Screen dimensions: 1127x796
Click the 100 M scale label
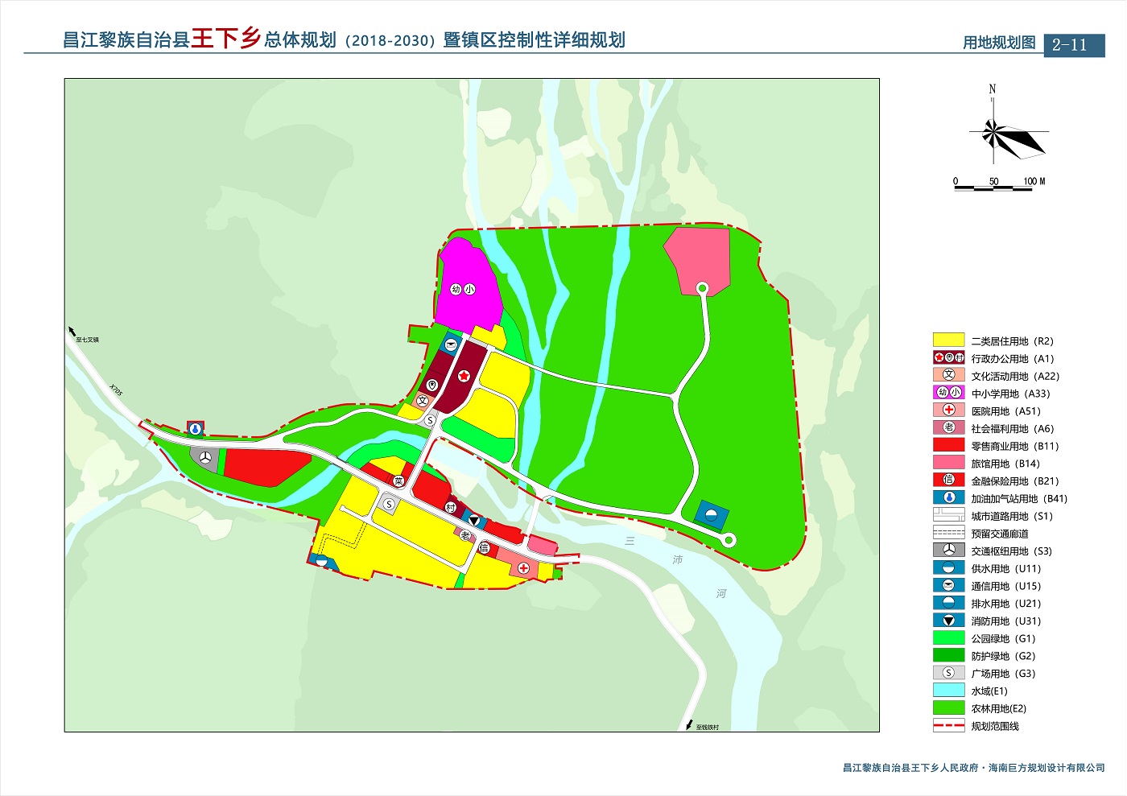(1034, 181)
